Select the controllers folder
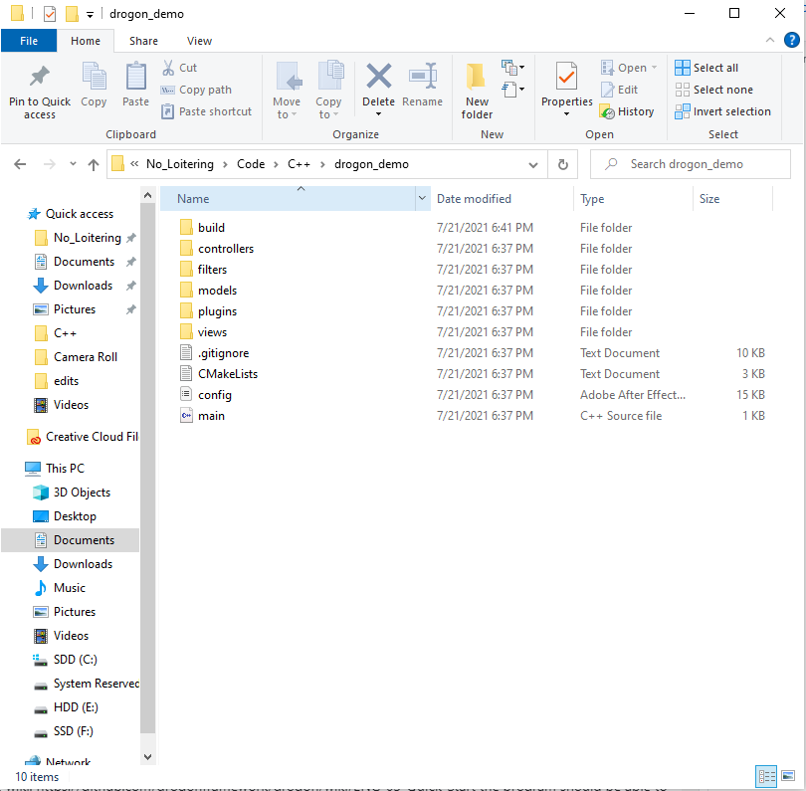The image size is (806, 791). coord(226,249)
